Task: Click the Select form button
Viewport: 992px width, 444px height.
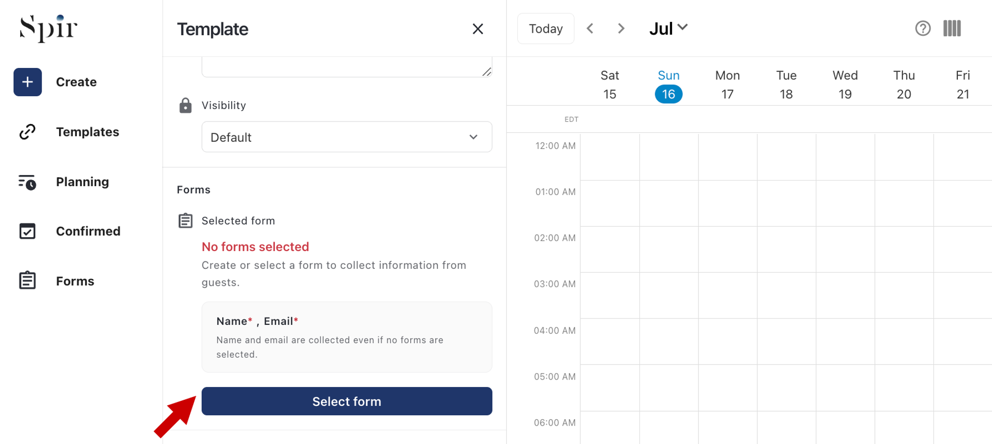Action: 347,401
